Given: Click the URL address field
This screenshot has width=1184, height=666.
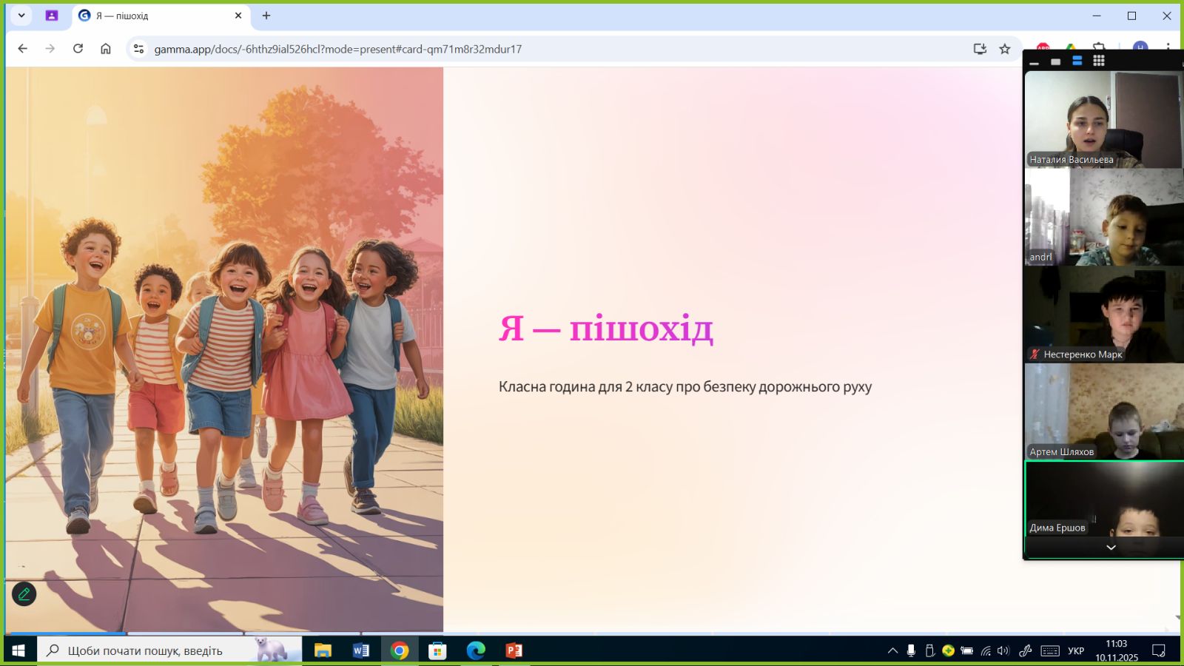Looking at the screenshot, I should pos(518,49).
